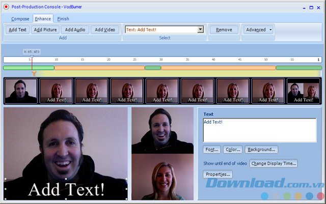Open the Color... picker button
Viewport: 326px width, 204px height.
coord(232,150)
